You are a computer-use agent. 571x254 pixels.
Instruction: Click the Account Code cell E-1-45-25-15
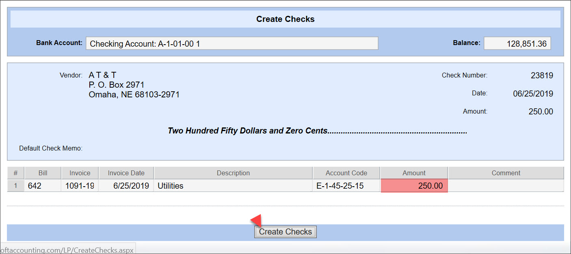[x=346, y=186]
